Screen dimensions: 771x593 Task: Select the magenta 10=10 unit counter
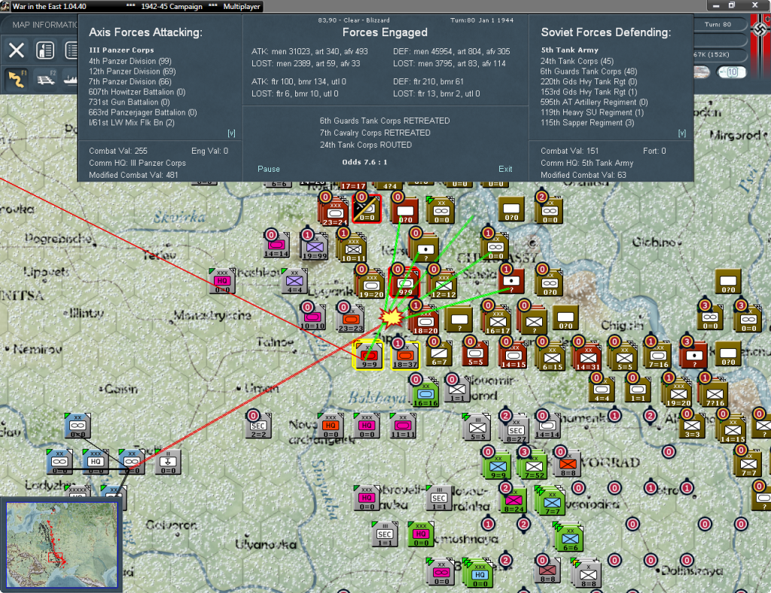pyautogui.click(x=312, y=317)
